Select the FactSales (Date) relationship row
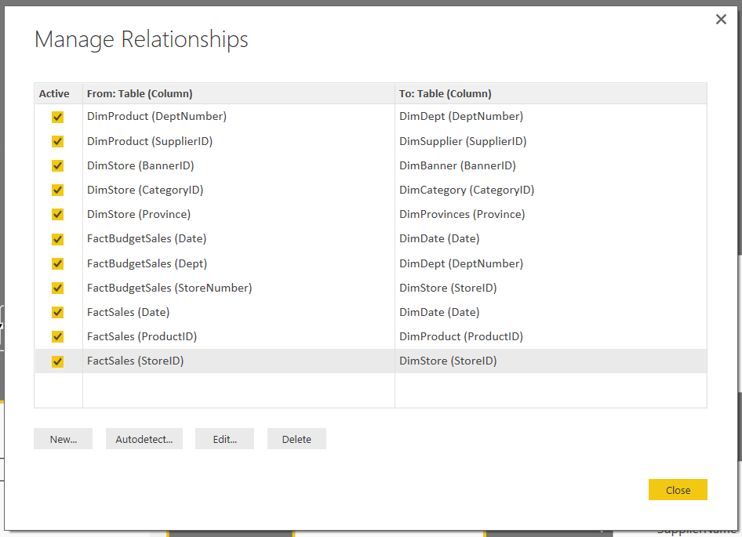The width and height of the screenshot is (742, 537). coord(128,312)
